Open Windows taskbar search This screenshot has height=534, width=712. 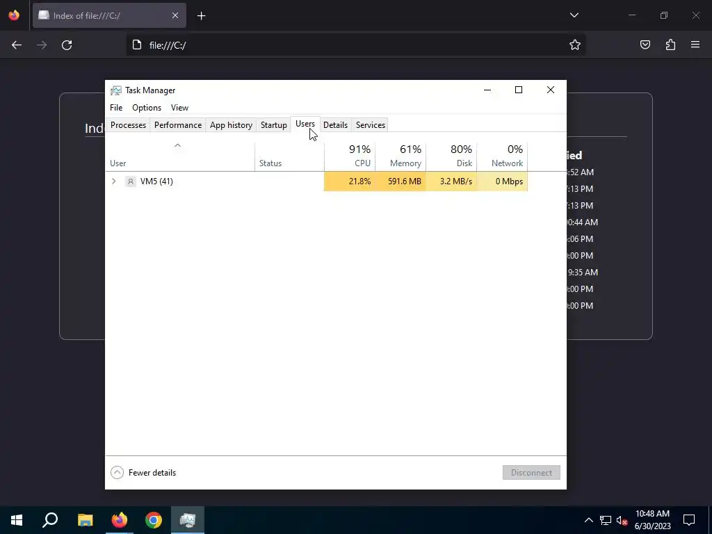50,520
